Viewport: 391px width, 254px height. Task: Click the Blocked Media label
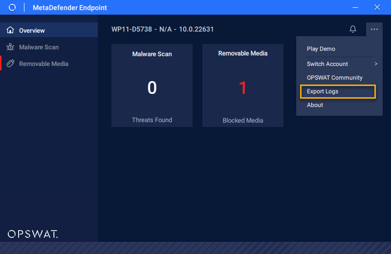(242, 120)
